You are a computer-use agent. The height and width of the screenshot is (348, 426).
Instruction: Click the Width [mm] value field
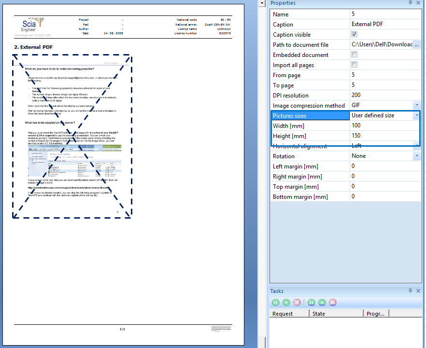click(384, 125)
